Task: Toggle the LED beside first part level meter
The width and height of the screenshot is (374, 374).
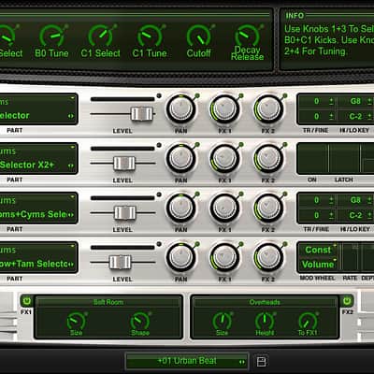Action: (159, 95)
